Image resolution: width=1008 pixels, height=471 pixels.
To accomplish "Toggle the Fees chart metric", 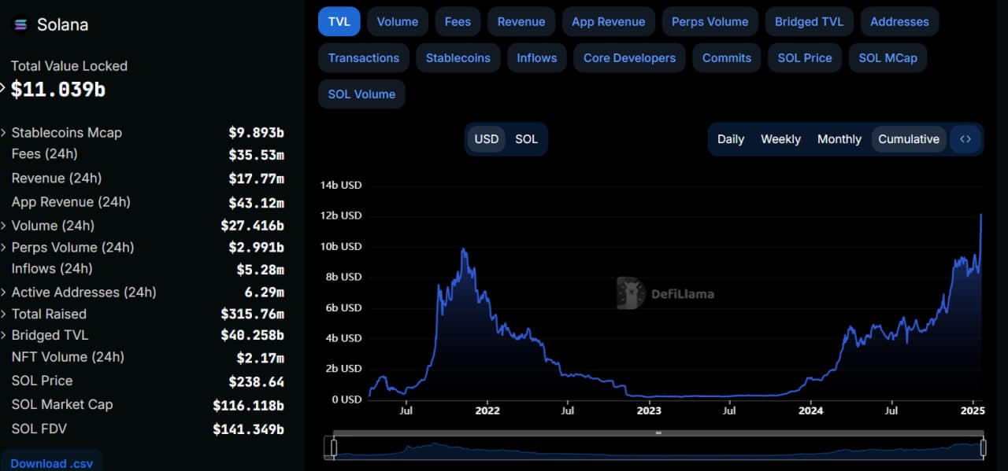I will click(458, 22).
